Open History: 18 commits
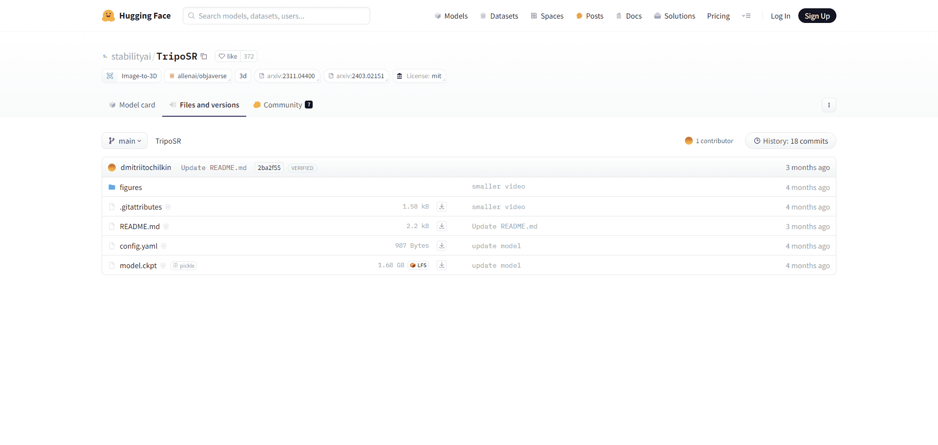 [x=790, y=141]
